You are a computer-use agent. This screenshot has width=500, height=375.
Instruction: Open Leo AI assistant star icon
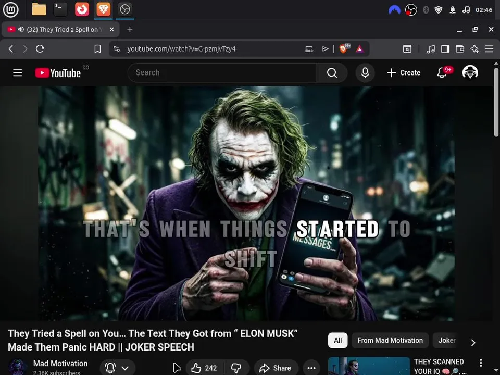(x=474, y=49)
